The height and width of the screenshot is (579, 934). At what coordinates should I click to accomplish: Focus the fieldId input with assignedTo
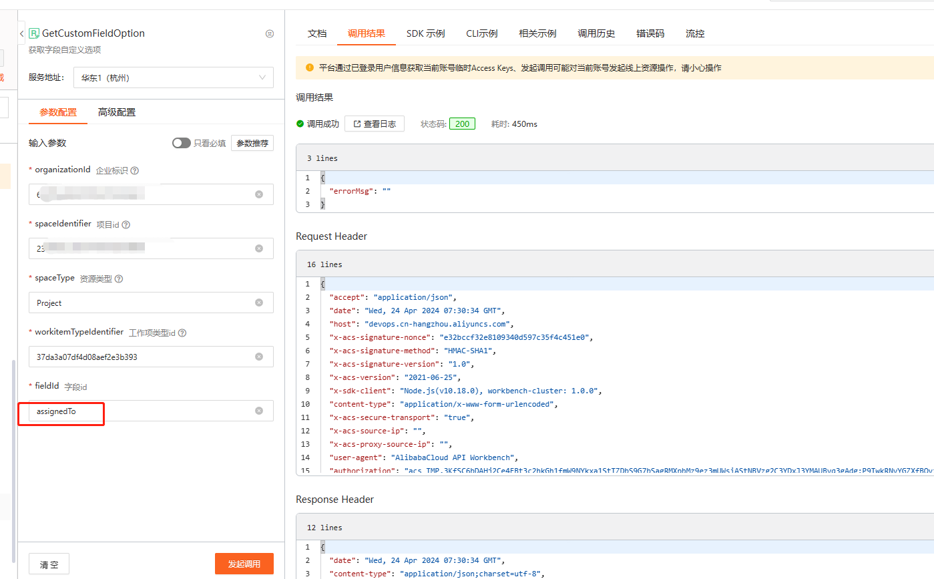click(x=151, y=411)
